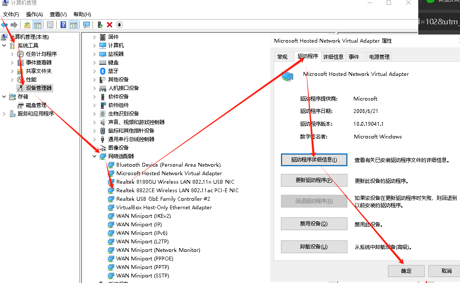The height and width of the screenshot is (283, 460).
Task: Expand the 人机接口设备 category
Action: click(x=95, y=88)
